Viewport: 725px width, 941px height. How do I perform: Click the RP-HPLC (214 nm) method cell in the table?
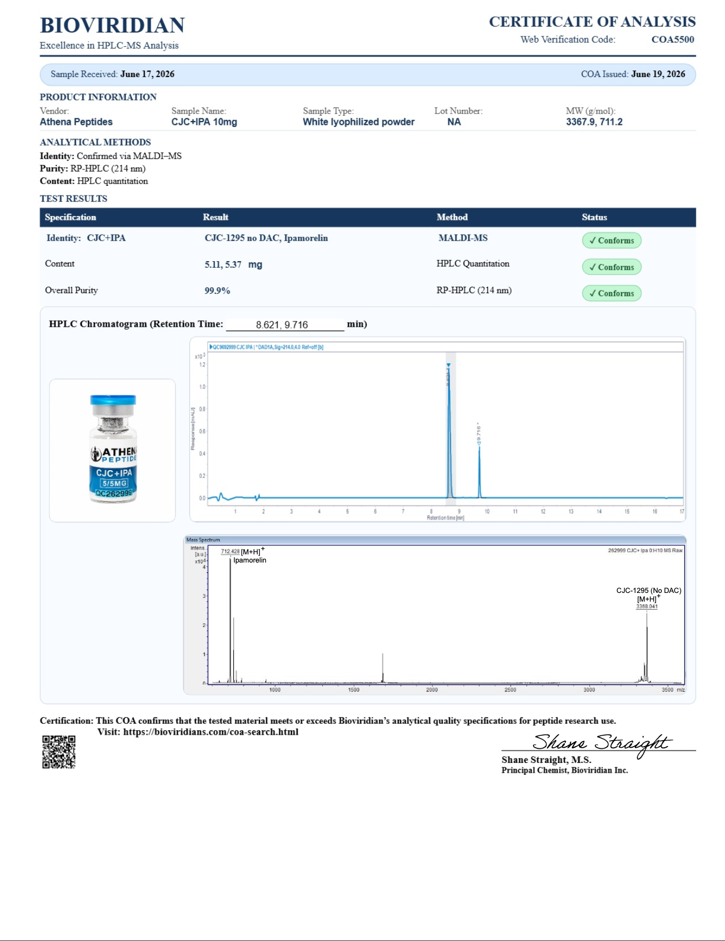[x=474, y=290]
